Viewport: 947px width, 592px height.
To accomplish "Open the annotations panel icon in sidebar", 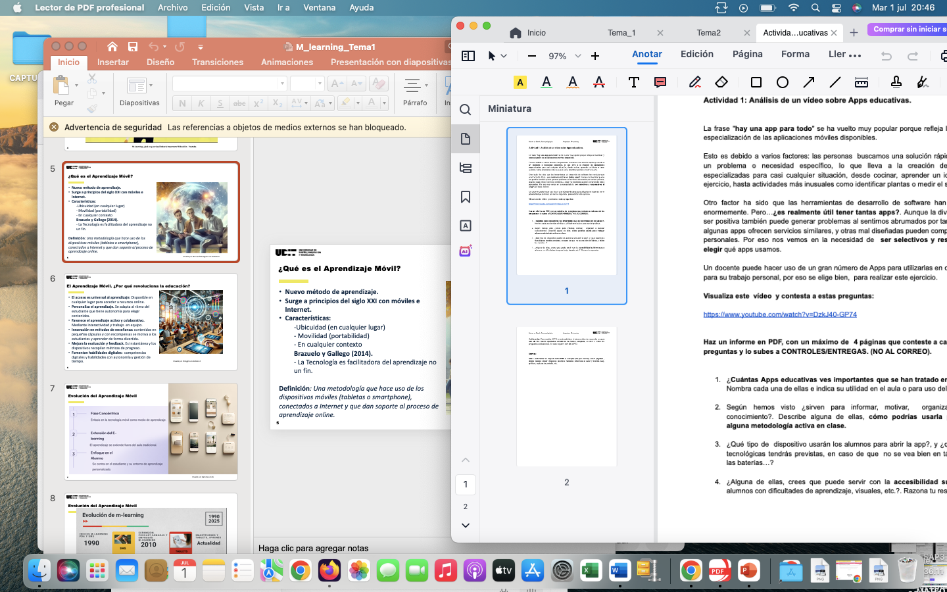I will point(466,226).
